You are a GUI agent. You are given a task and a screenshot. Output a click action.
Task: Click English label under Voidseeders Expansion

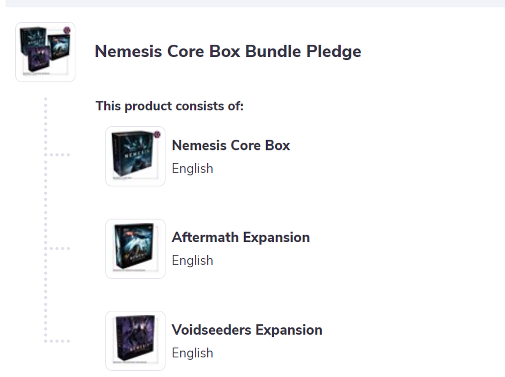click(x=192, y=353)
